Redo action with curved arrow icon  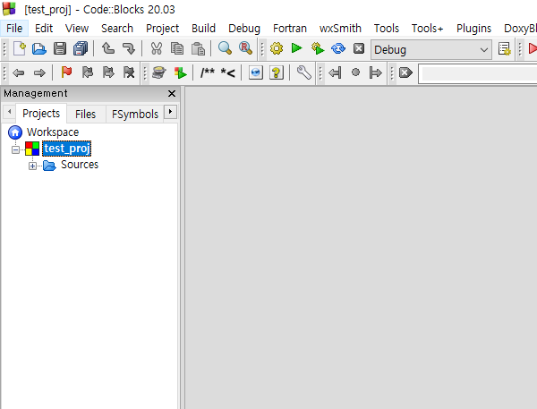tap(129, 48)
